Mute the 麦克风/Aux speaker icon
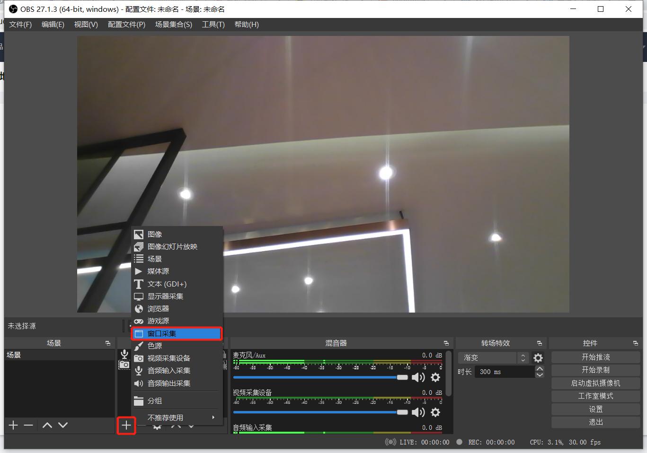Screen dimensions: 647x453 pyautogui.click(x=418, y=377)
